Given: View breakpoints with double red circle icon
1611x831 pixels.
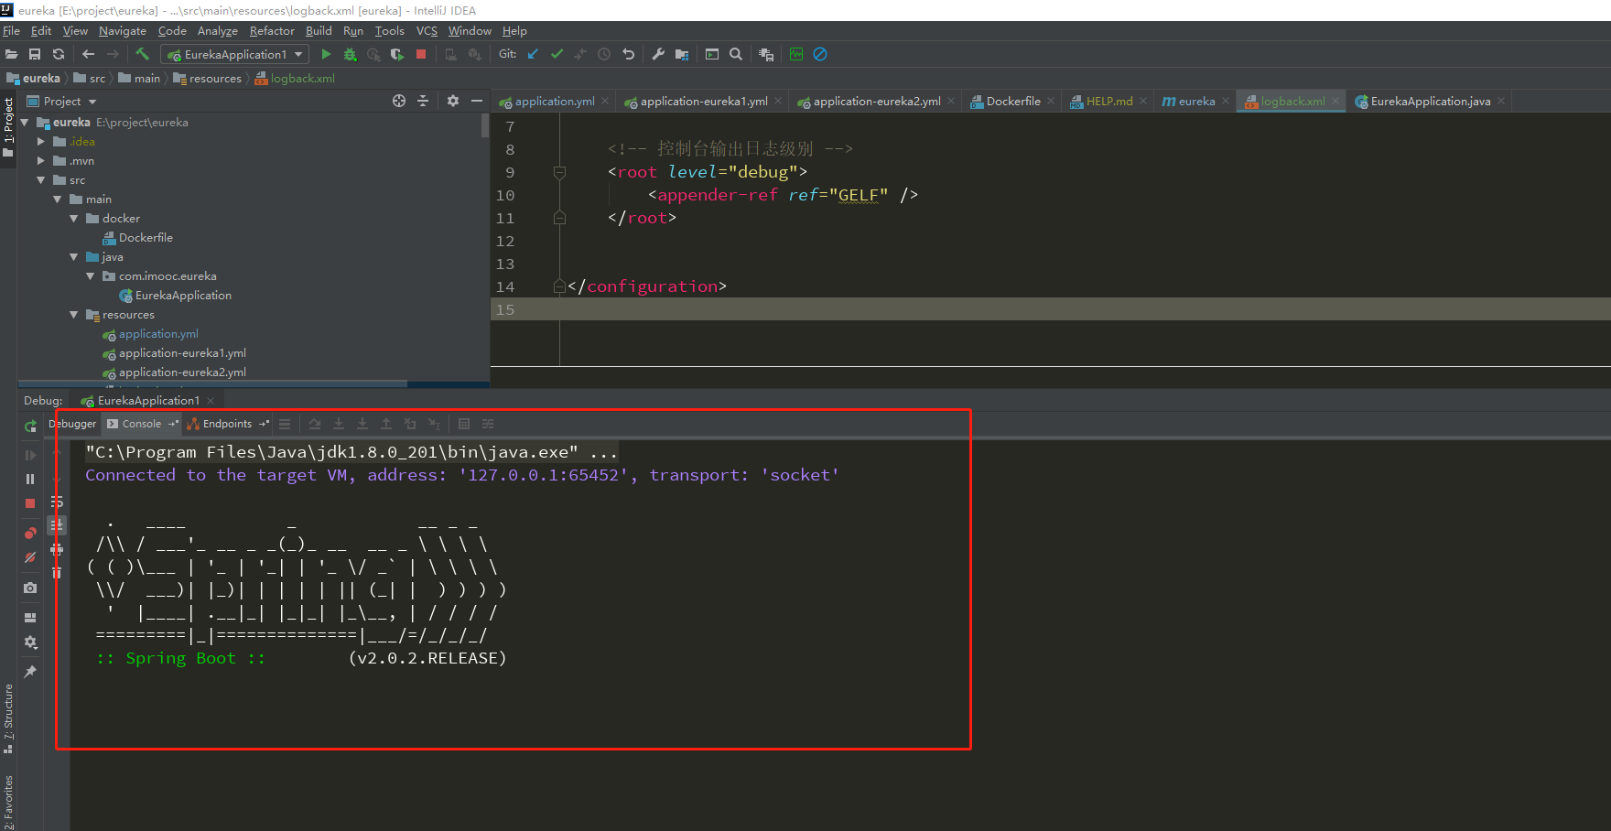Looking at the screenshot, I should coord(30,533).
